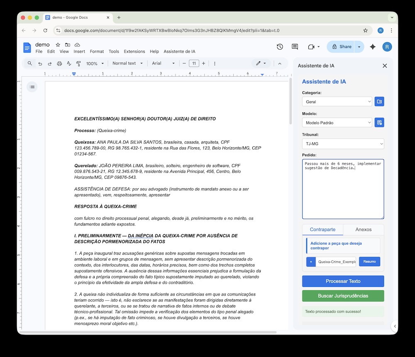
Task: Open Print from the toolbar
Action: click(x=60, y=63)
